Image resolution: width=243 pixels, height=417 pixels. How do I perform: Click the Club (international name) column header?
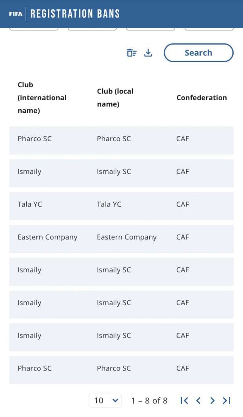[x=42, y=98]
